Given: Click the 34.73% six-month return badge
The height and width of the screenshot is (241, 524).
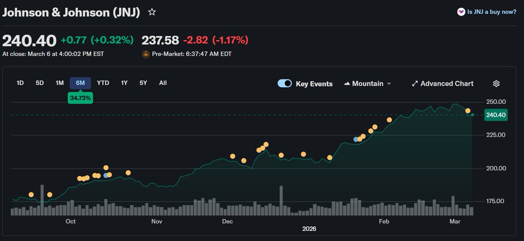Looking at the screenshot, I should coord(80,98).
